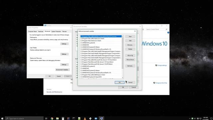Open VLC media player from the taskbar

85,119
